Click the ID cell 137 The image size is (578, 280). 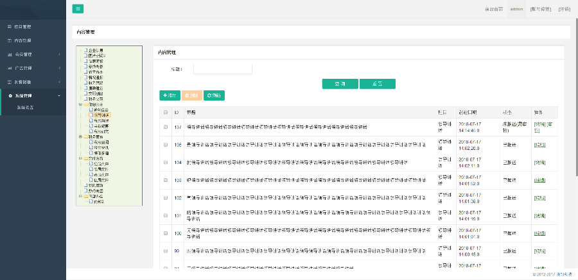178,128
